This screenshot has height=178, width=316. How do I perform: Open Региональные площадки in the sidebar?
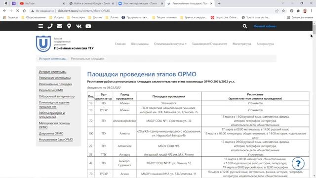[x=55, y=84]
